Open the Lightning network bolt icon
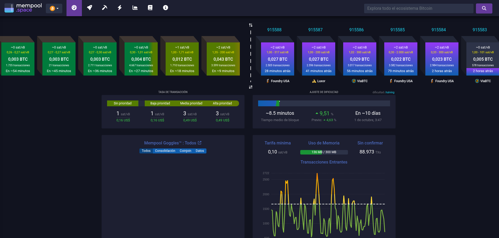 (120, 8)
